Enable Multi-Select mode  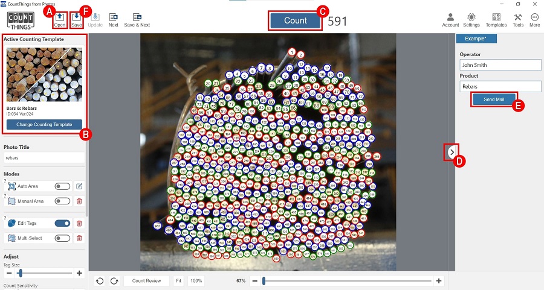62,238
